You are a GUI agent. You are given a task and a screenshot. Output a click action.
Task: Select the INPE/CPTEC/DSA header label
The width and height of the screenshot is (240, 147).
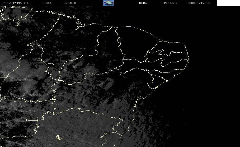(x=15, y=3)
